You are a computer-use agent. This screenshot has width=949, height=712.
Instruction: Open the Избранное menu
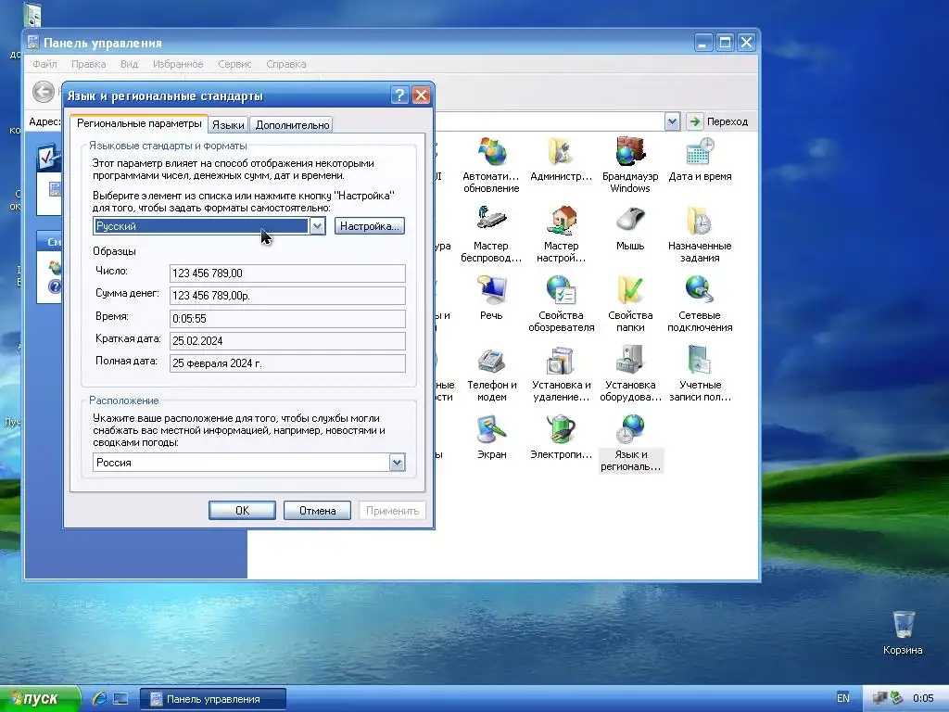coord(178,64)
